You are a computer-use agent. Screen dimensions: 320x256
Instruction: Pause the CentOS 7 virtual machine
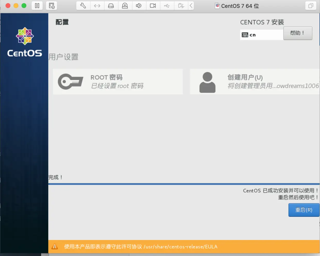[x=37, y=5]
